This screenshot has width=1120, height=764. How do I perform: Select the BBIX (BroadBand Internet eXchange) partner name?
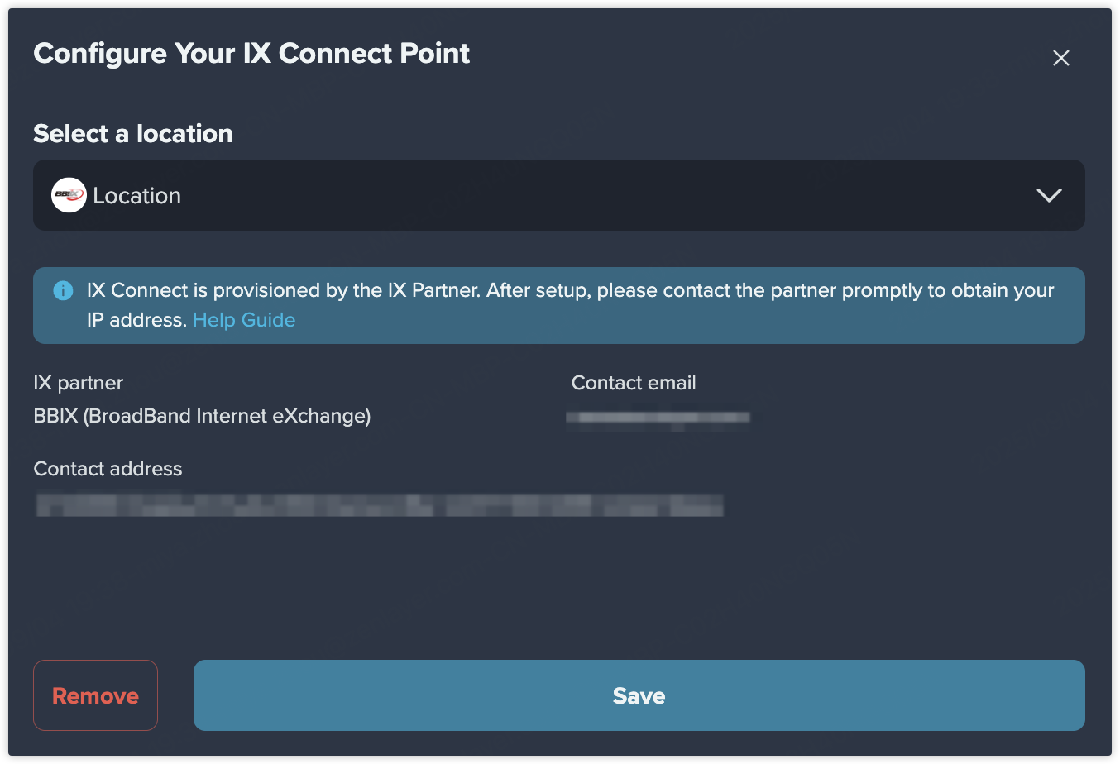click(x=202, y=416)
